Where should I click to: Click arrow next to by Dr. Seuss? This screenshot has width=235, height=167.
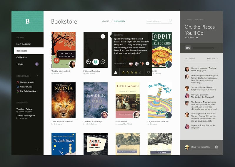pos(197,37)
